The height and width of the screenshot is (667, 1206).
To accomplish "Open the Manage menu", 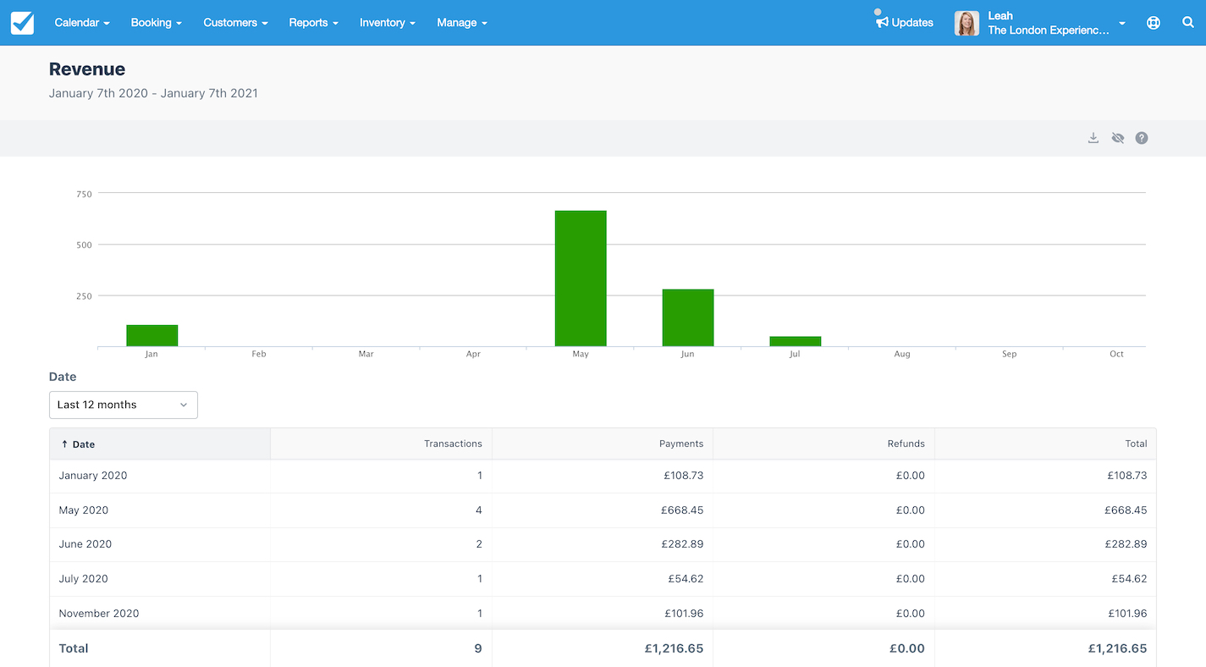I will pos(462,23).
